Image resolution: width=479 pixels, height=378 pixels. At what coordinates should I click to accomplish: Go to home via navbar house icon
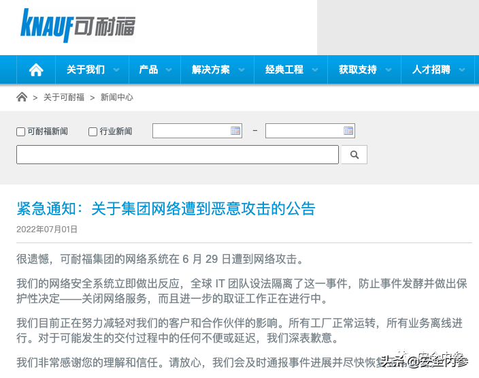click(36, 69)
